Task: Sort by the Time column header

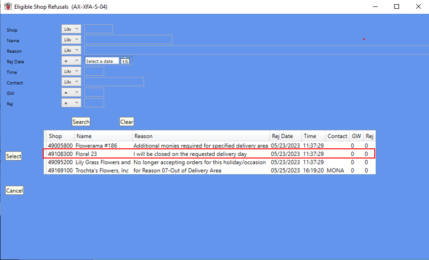Action: click(x=313, y=136)
